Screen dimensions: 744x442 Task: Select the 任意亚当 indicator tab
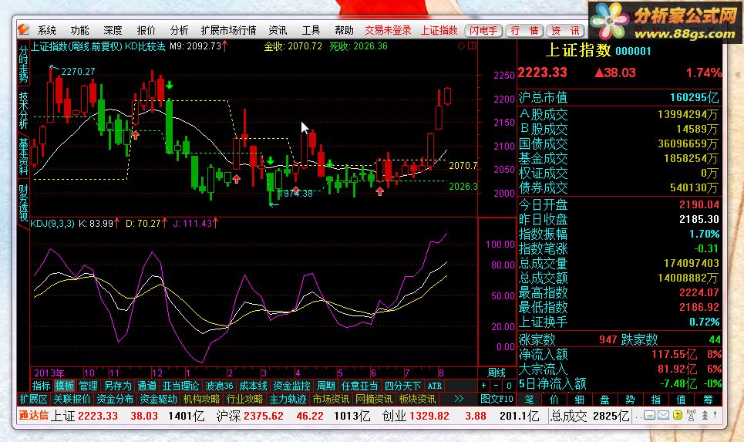point(359,386)
